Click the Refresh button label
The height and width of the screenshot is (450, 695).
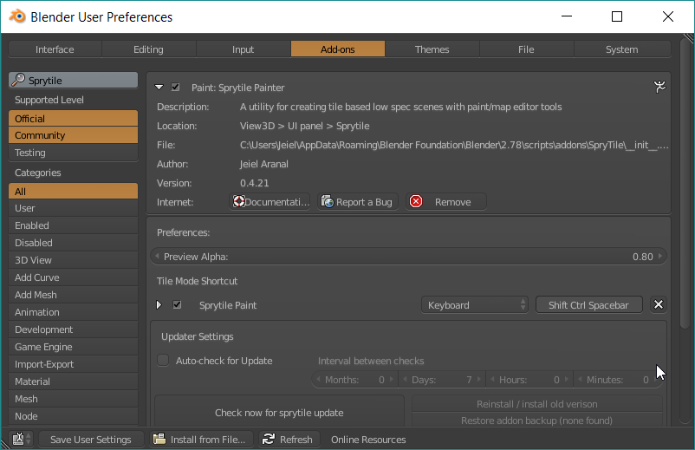(296, 440)
